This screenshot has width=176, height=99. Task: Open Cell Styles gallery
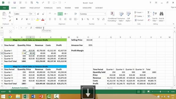128,16
